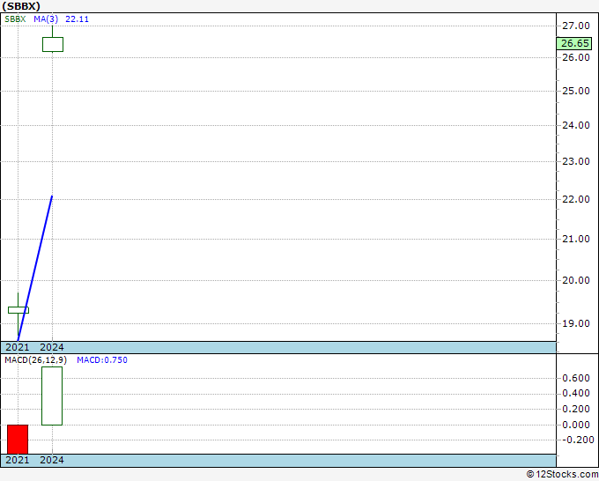Click the 24.00 price axis label
The width and height of the screenshot is (599, 481).
click(x=576, y=125)
